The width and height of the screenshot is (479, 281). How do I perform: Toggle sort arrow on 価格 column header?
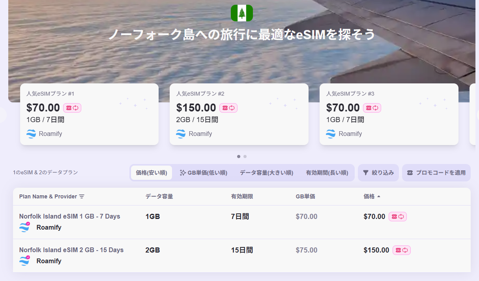coord(379,196)
